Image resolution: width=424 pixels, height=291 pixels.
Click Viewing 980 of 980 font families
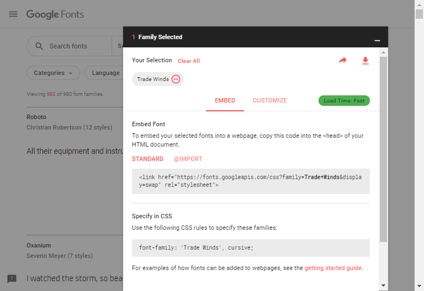click(x=65, y=94)
